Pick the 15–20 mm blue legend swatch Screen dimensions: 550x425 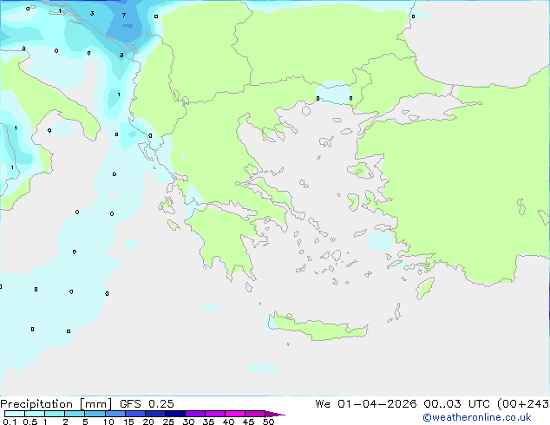(134, 414)
